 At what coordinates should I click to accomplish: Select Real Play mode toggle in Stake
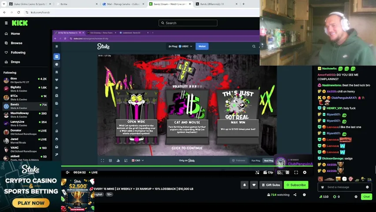[x=268, y=161]
